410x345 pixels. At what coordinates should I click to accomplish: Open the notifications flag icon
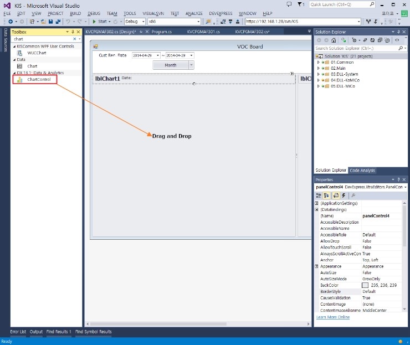click(x=301, y=4)
